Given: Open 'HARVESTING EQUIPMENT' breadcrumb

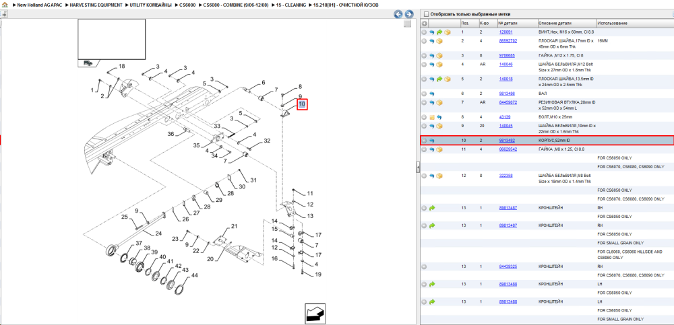Looking at the screenshot, I should pyautogui.click(x=97, y=5).
